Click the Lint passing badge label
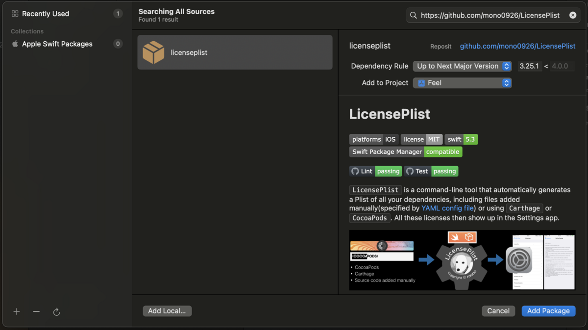588x330 pixels. 376,171
